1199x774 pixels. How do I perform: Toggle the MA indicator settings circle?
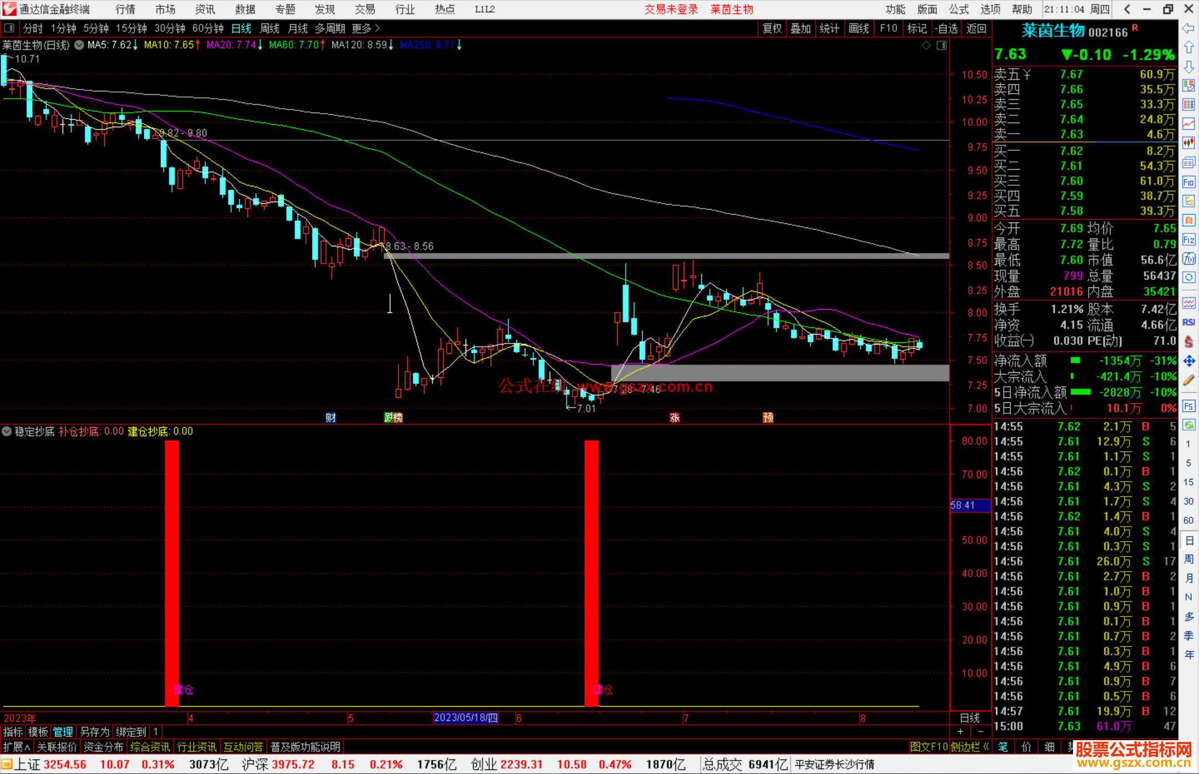tap(79, 45)
